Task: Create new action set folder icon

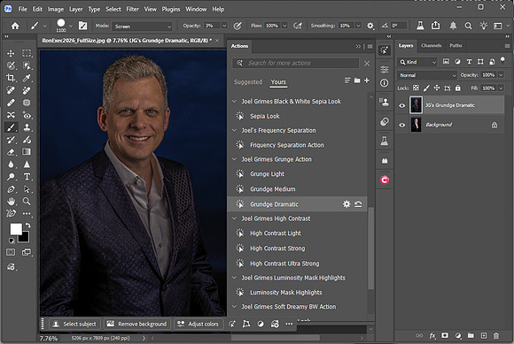Action: [x=357, y=80]
